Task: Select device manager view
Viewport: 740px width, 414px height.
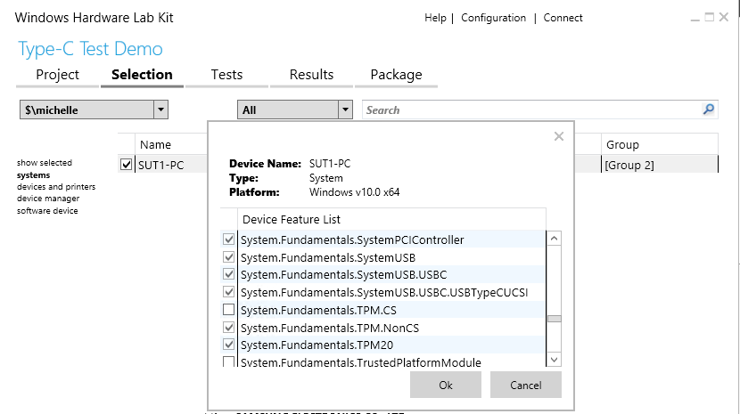Action: coord(48,199)
